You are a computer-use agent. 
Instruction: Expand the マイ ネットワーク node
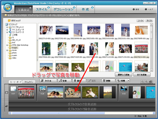7,32
